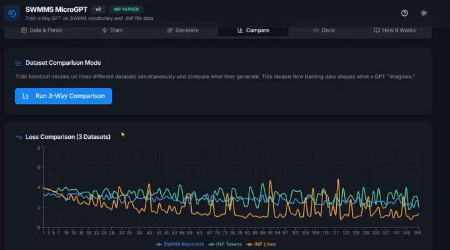Toggle the INP Lines legend entry

tap(261, 244)
